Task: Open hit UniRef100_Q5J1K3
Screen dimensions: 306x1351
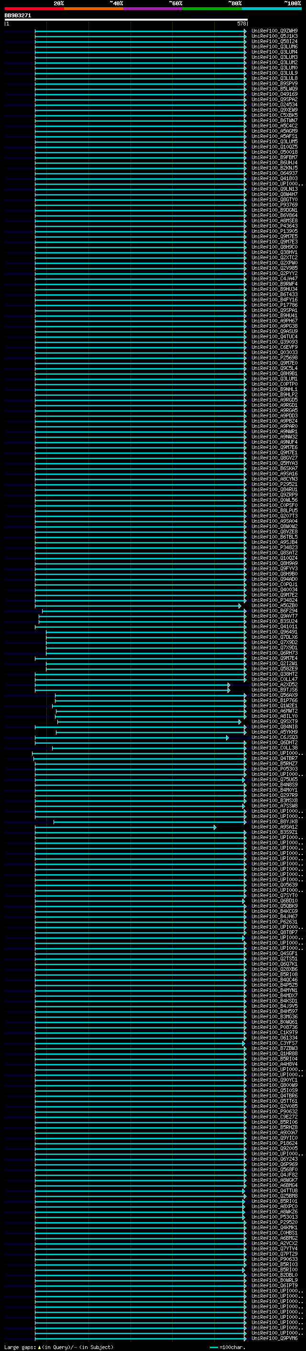Action: pos(274,36)
